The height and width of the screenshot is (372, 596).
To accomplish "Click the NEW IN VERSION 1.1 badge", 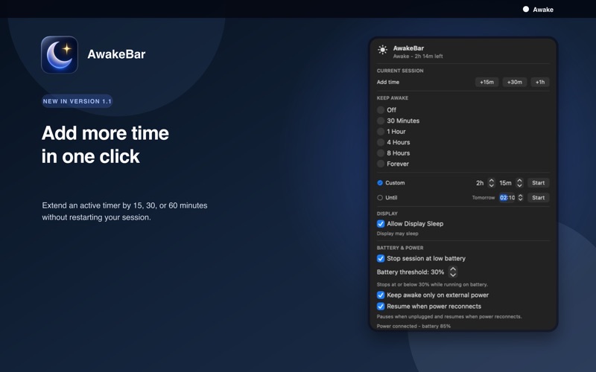I will pos(77,101).
